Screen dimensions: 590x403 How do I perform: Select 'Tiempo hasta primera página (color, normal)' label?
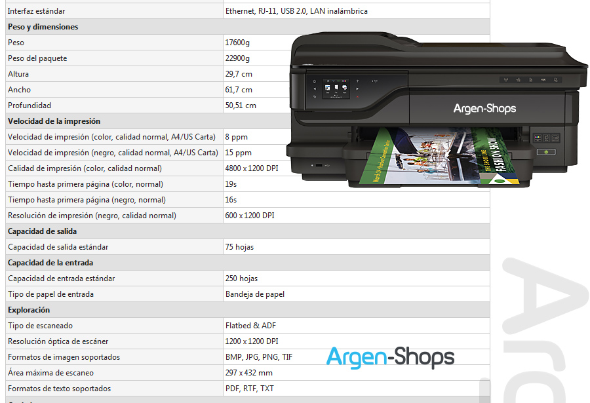pyautogui.click(x=85, y=184)
